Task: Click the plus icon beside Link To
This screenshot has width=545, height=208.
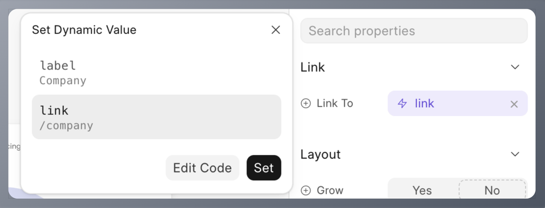Action: pyautogui.click(x=305, y=103)
